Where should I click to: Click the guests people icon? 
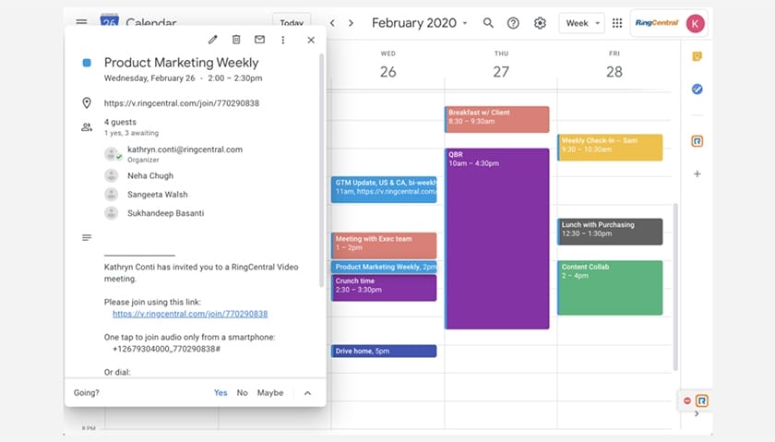(87, 127)
